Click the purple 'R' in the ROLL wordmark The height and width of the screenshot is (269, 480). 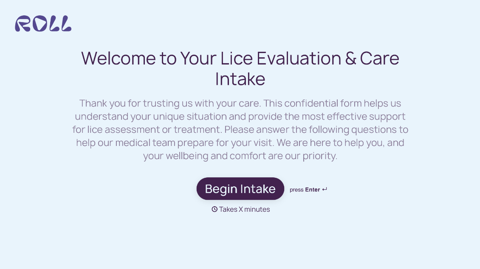23,24
